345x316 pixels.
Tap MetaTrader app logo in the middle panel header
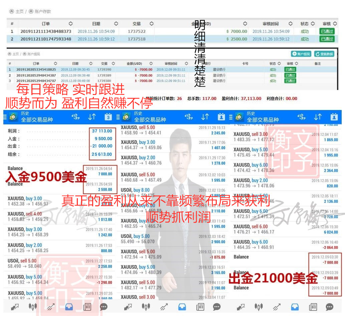pos(126,117)
